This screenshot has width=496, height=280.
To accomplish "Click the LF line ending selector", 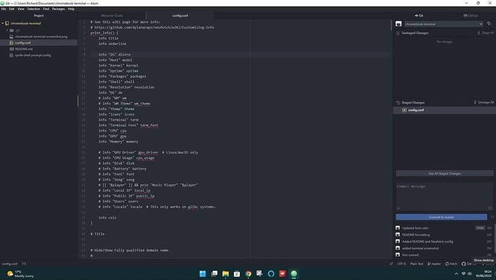I will (x=391, y=264).
